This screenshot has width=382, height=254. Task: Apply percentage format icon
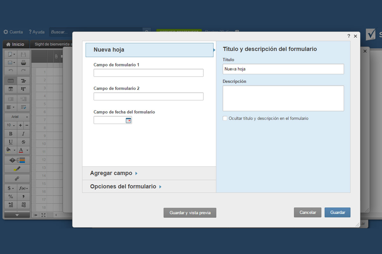pyautogui.click(x=11, y=197)
